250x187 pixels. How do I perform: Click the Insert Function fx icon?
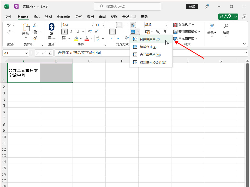click(x=50, y=53)
